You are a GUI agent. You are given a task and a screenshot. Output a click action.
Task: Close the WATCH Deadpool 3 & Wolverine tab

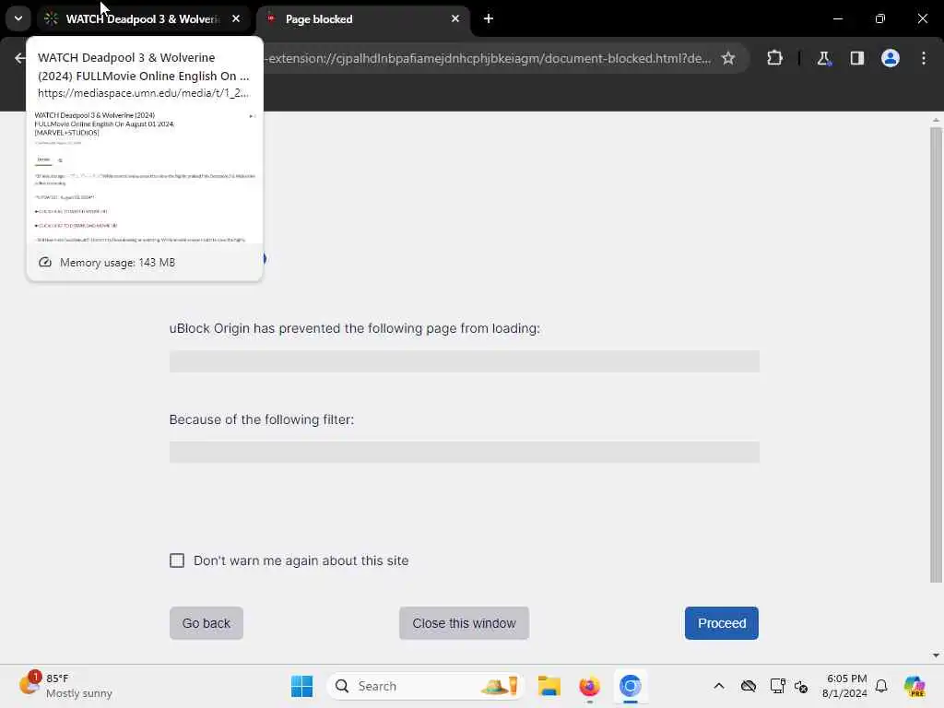[236, 18]
